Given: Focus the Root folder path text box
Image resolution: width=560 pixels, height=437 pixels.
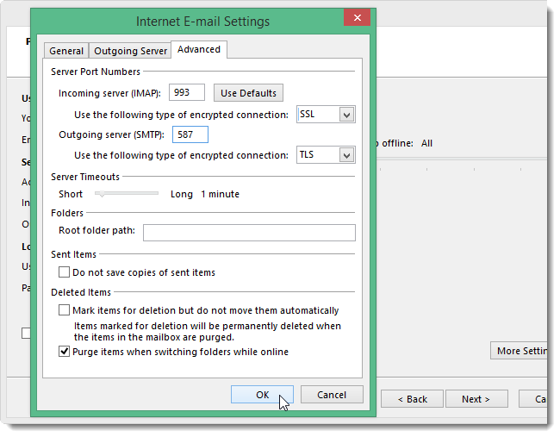Looking at the screenshot, I should 249,232.
